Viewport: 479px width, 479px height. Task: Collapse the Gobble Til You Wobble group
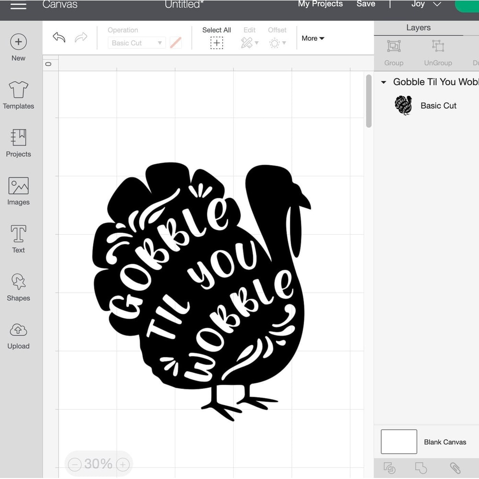click(x=384, y=82)
